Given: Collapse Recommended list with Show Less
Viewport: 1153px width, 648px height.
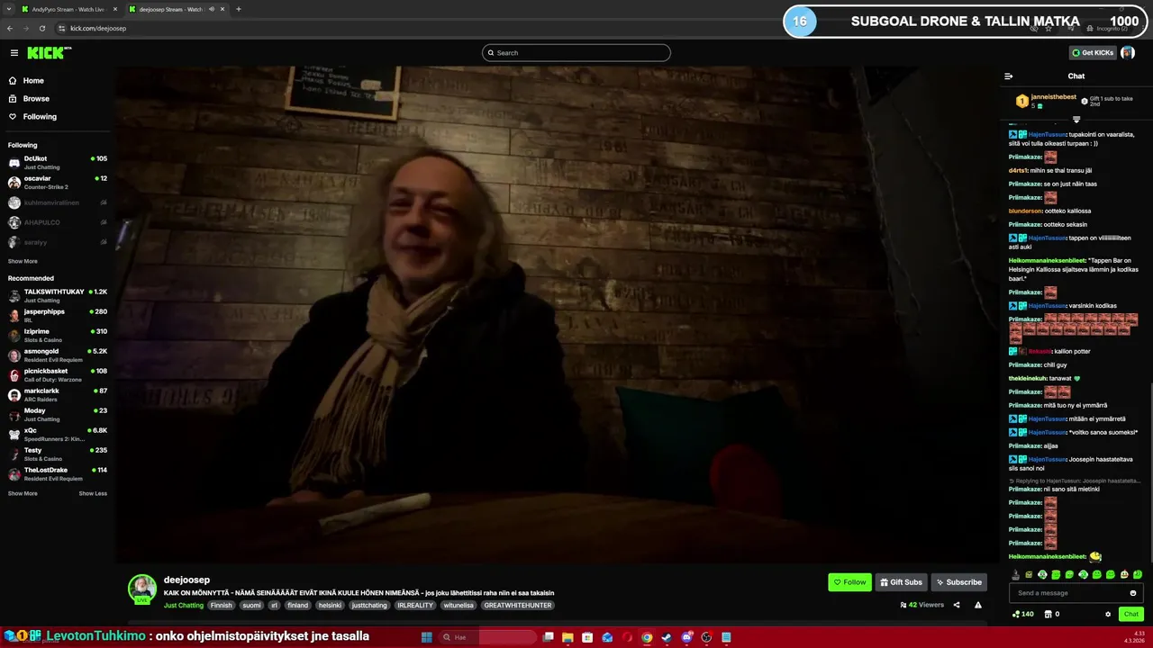Looking at the screenshot, I should click(93, 494).
